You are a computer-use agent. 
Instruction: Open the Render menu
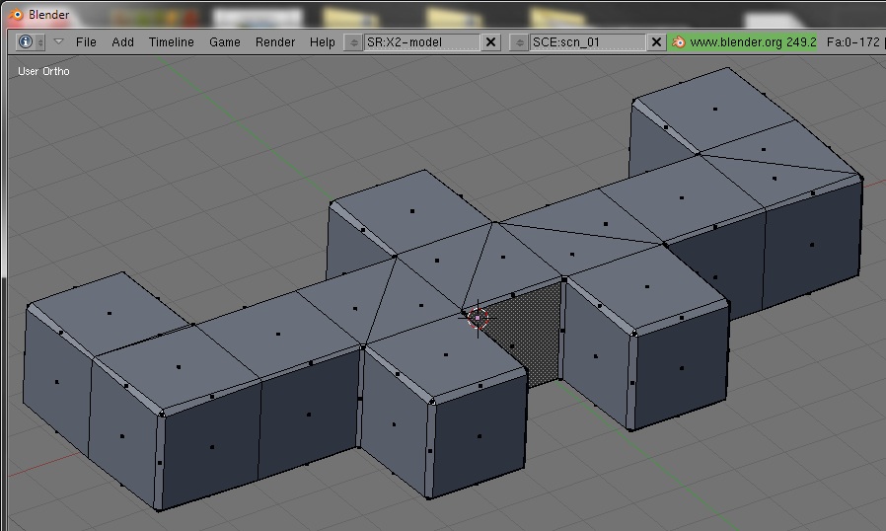(275, 41)
